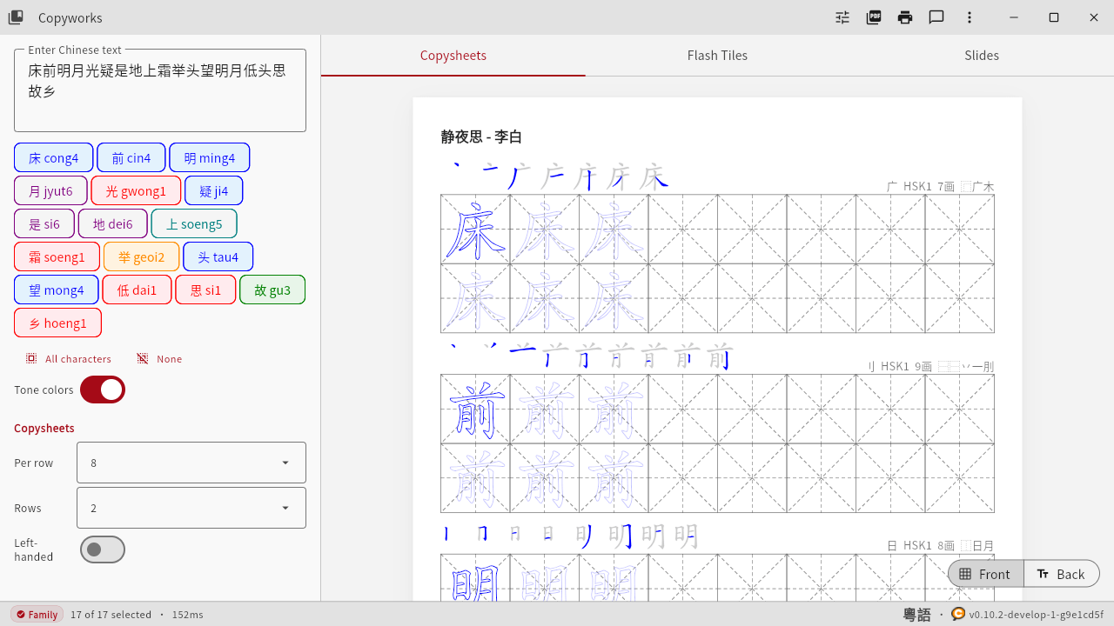This screenshot has height=626, width=1114.
Task: Open the print dialog
Action: (904, 17)
